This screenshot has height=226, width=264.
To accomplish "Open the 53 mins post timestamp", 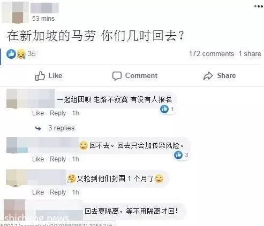I will [43, 19].
